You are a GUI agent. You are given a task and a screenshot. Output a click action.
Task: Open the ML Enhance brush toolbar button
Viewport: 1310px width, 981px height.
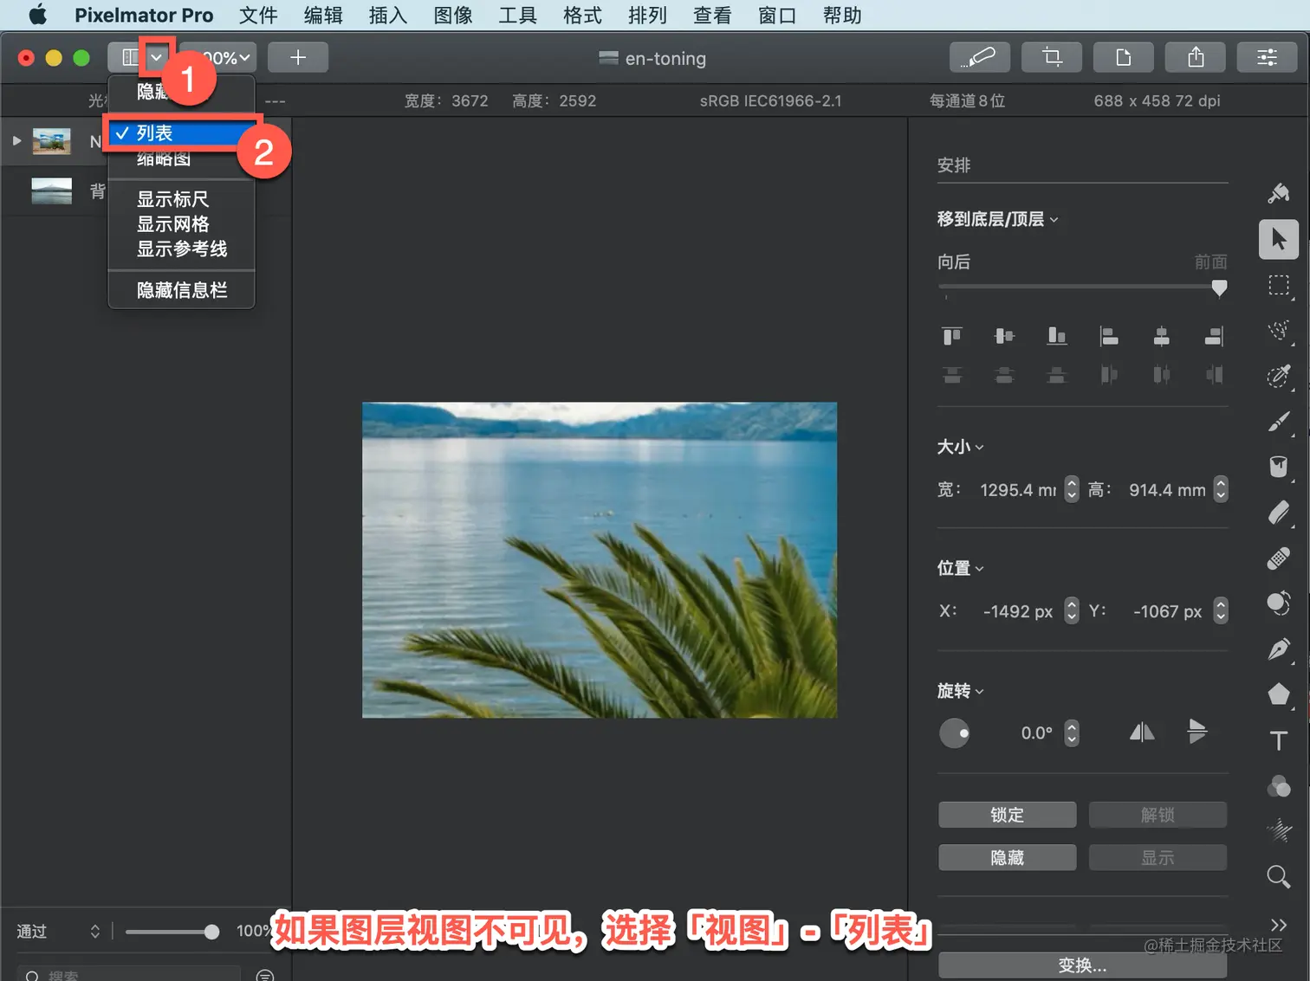point(979,57)
